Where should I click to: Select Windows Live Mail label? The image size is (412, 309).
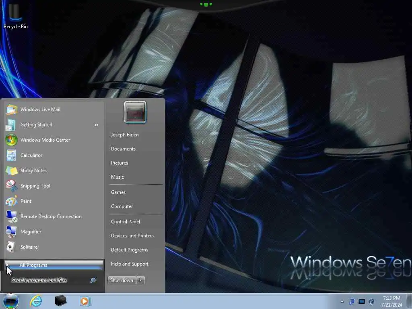(41, 109)
